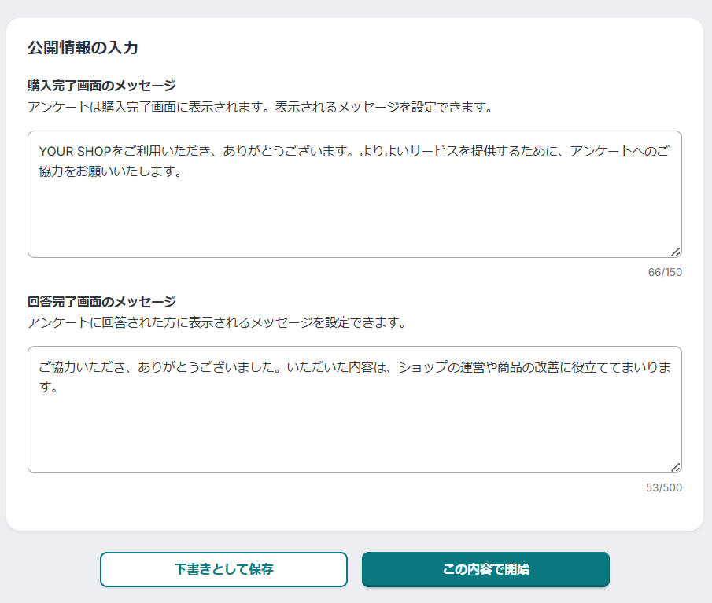Click resize handle of answer message textarea
This screenshot has height=603, width=712.
coord(675,467)
